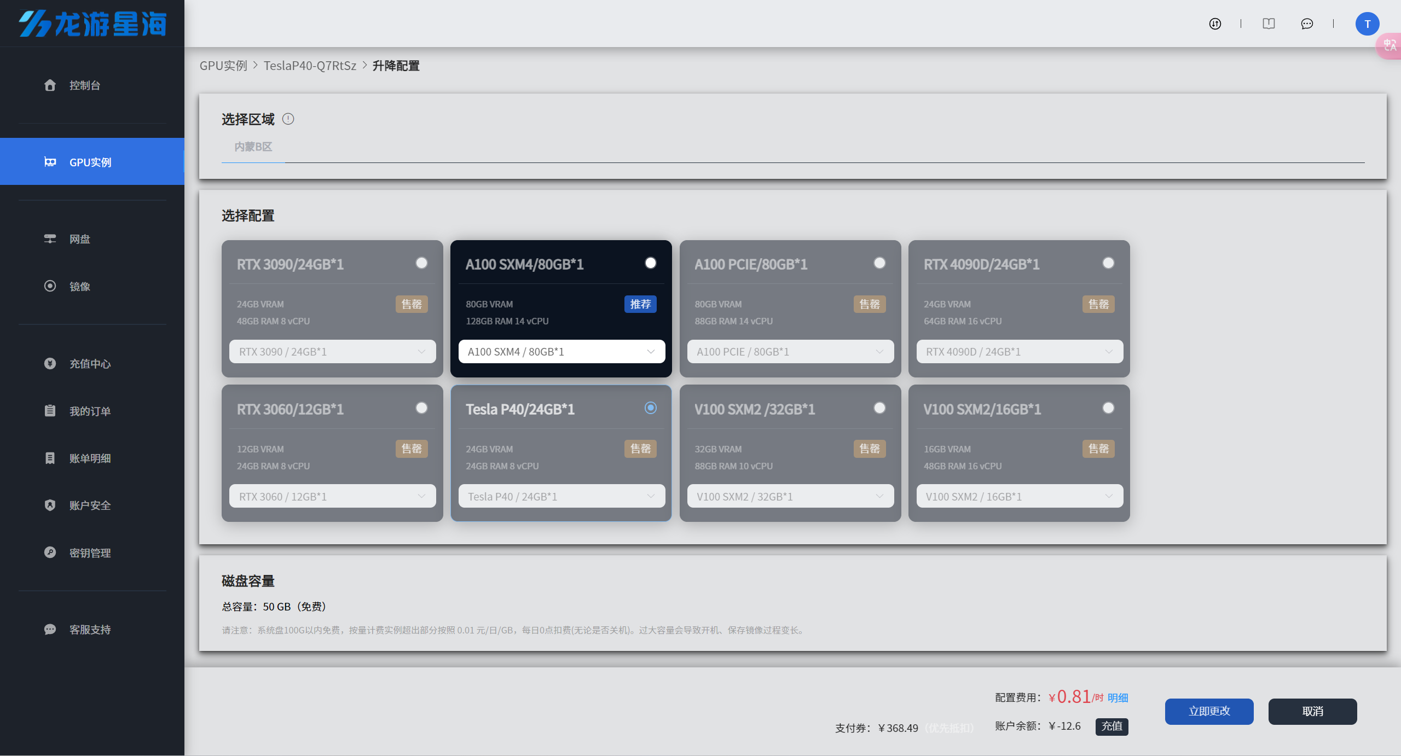Select the V100 SXM2/16GB*1 radio button
The height and width of the screenshot is (756, 1401).
coord(1108,408)
